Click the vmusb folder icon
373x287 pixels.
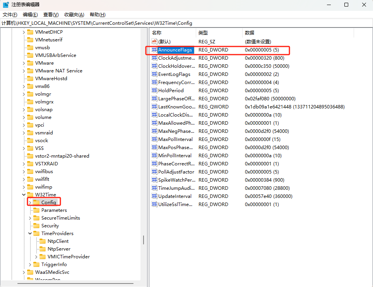30,47
